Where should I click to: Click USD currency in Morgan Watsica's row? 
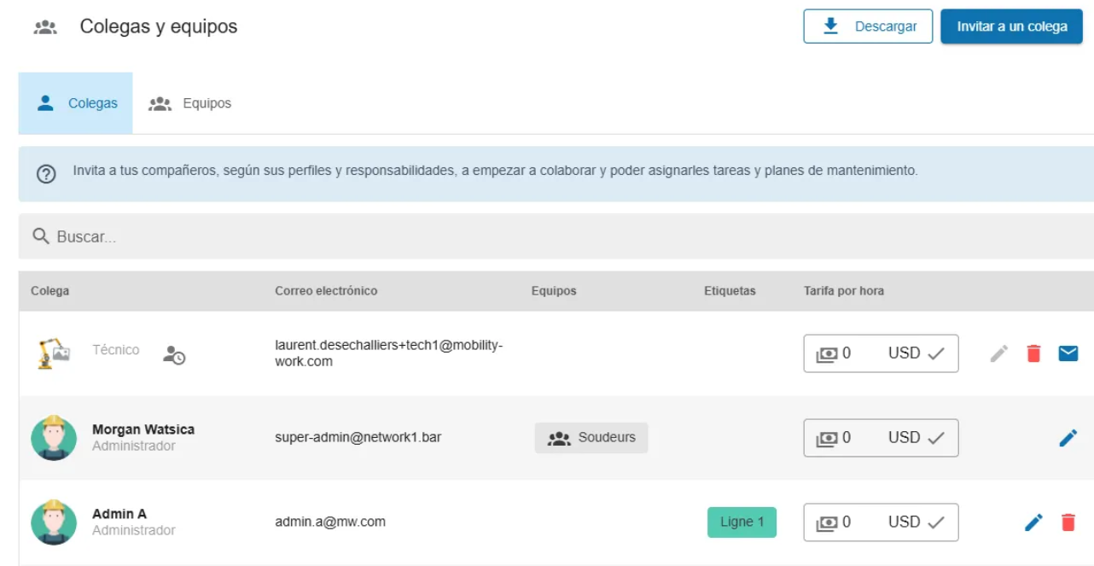click(904, 438)
